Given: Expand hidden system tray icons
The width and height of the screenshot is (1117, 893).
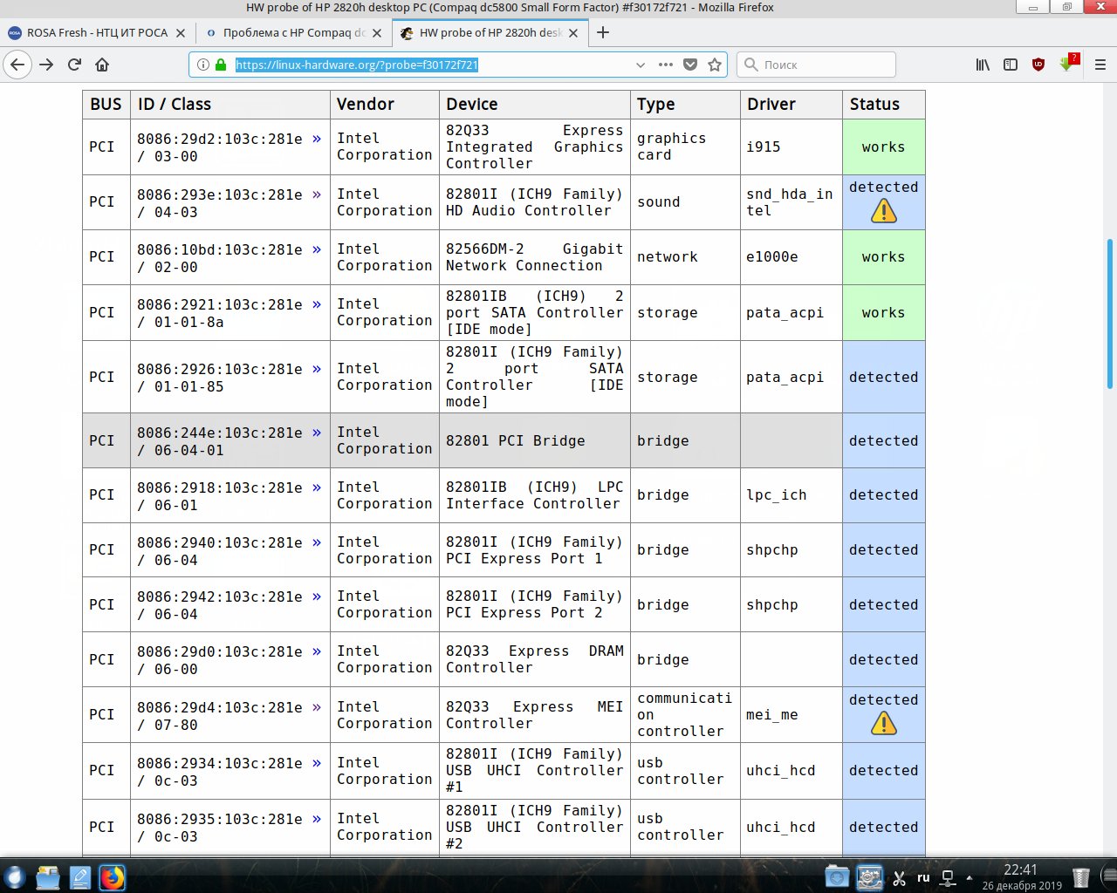Looking at the screenshot, I should pos(970,877).
